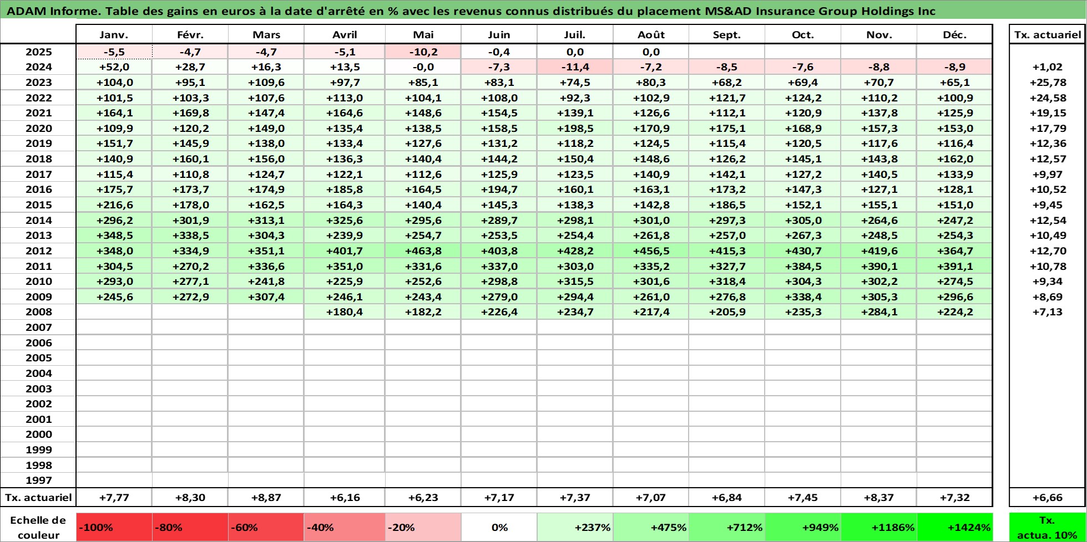Select the 1997 row label
The height and width of the screenshot is (542, 1087).
tap(38, 480)
